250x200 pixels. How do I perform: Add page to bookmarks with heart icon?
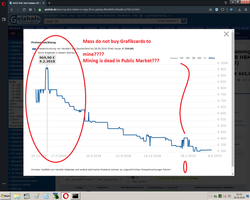point(223,9)
